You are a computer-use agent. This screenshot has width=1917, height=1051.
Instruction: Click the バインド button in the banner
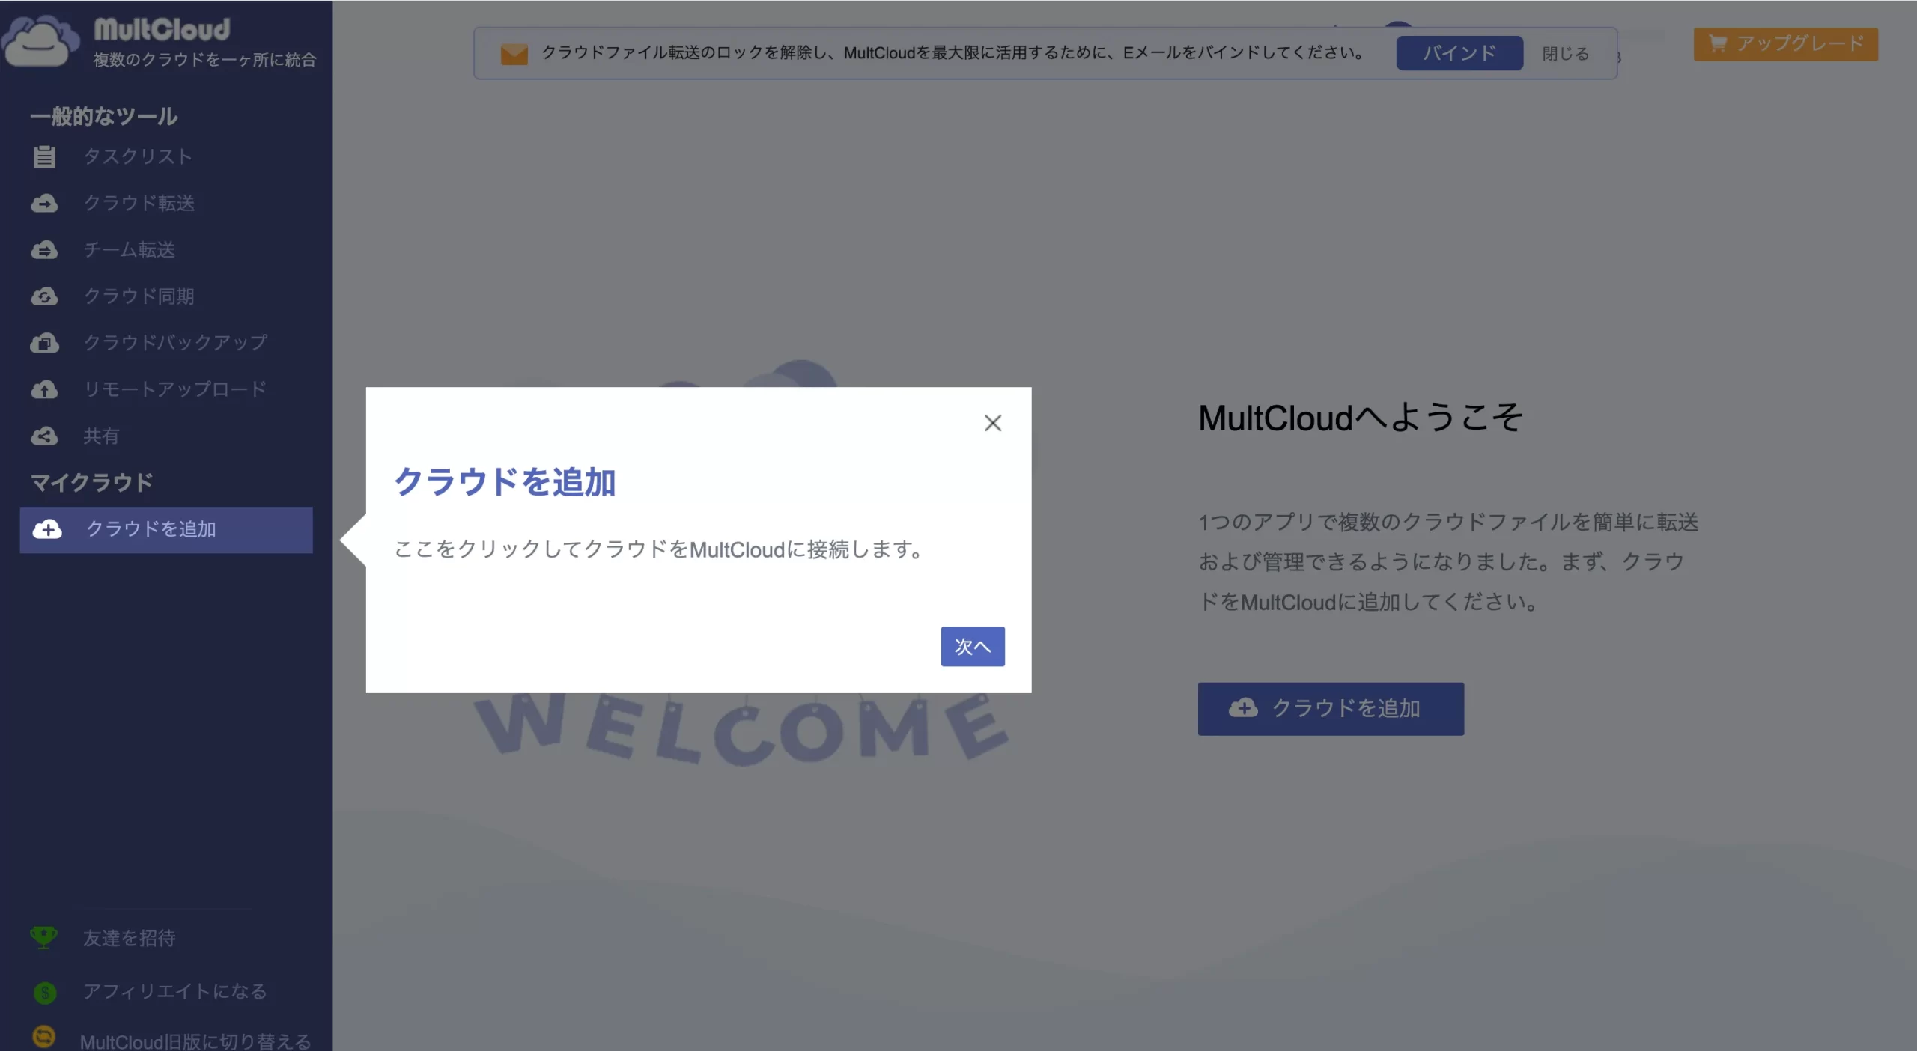1459,53
